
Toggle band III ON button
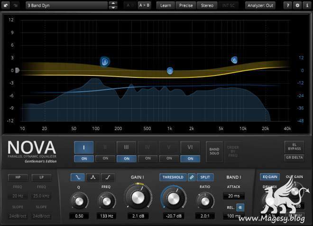pyautogui.click(x=127, y=159)
